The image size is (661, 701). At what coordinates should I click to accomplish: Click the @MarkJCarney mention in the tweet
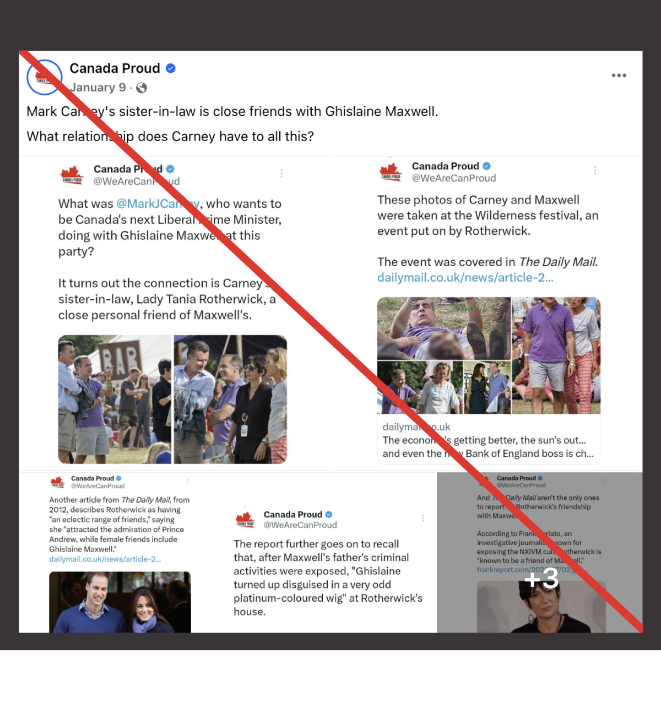click(x=158, y=204)
